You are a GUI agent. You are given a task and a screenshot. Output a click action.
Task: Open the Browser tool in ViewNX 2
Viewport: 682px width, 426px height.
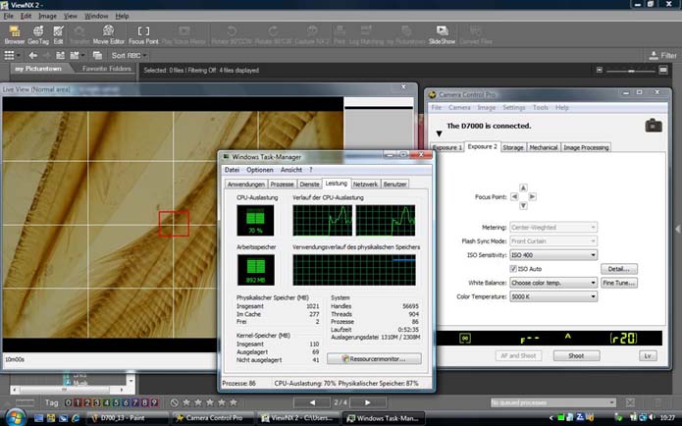(15, 34)
